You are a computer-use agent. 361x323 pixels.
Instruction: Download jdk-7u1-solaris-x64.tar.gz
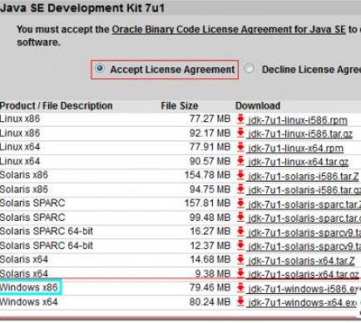[x=304, y=275]
